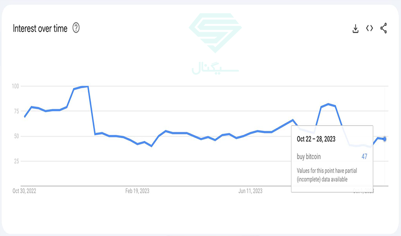Click the 50 y-axis label

click(x=16, y=136)
